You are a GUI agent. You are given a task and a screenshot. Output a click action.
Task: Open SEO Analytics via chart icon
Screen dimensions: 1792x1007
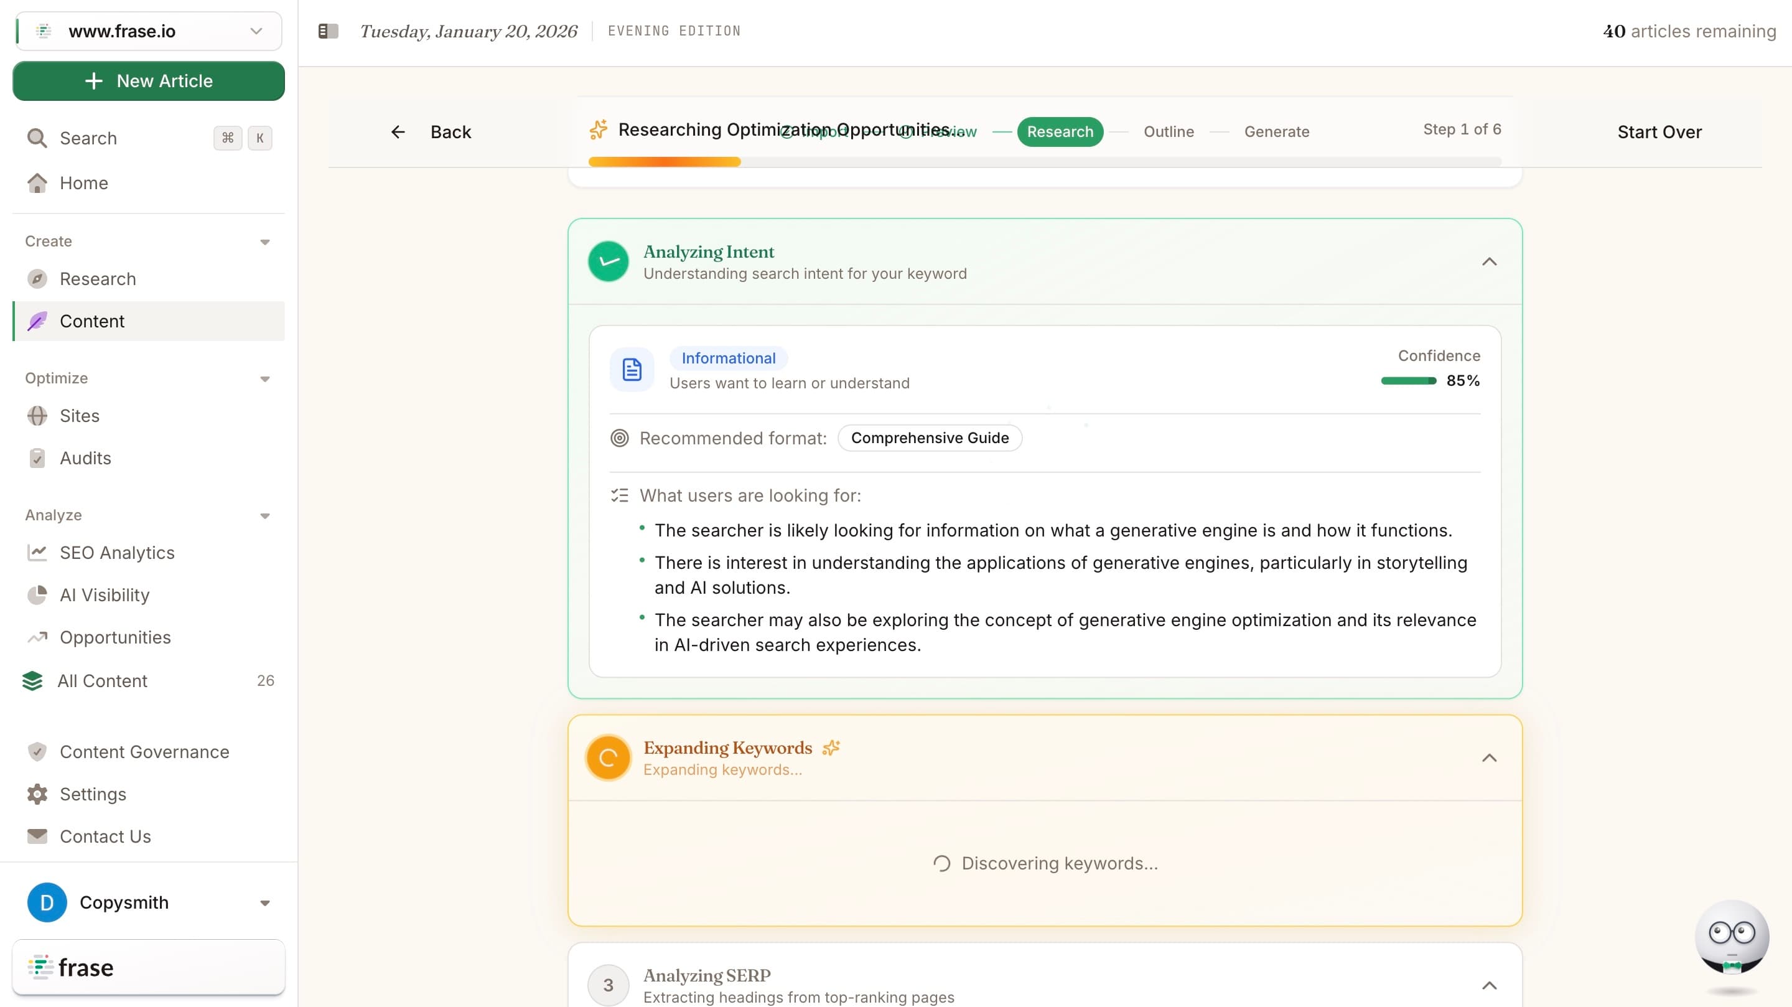37,553
